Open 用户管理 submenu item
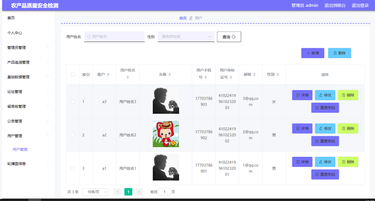Viewport: 375px width, 201px height. coord(20,149)
